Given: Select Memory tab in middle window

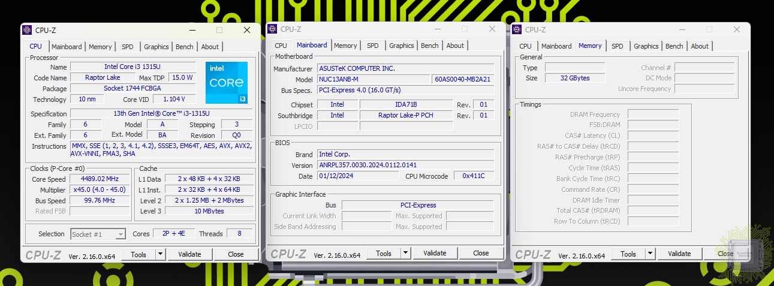Looking at the screenshot, I should 345,46.
